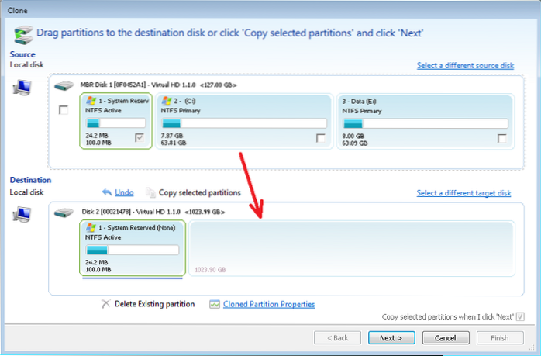Click 'Delete Existing partition' text
Image resolution: width=541 pixels, height=356 pixels.
tap(154, 304)
